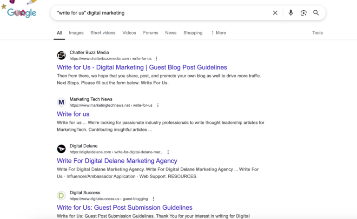Open options for Chatter Buzz Media result
This screenshot has height=219, width=357.
point(156,59)
